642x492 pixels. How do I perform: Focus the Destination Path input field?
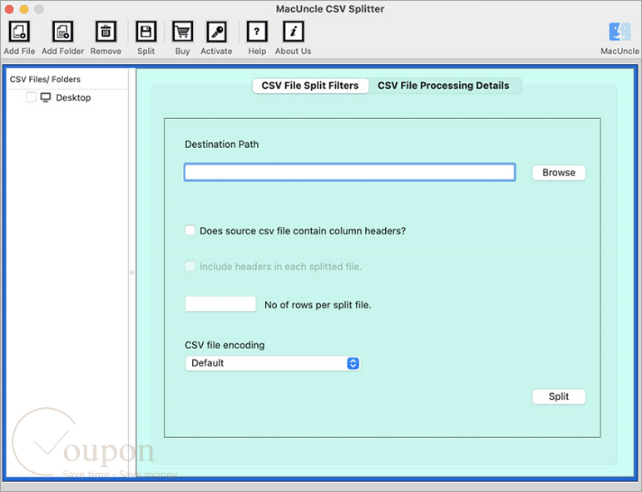[349, 172]
